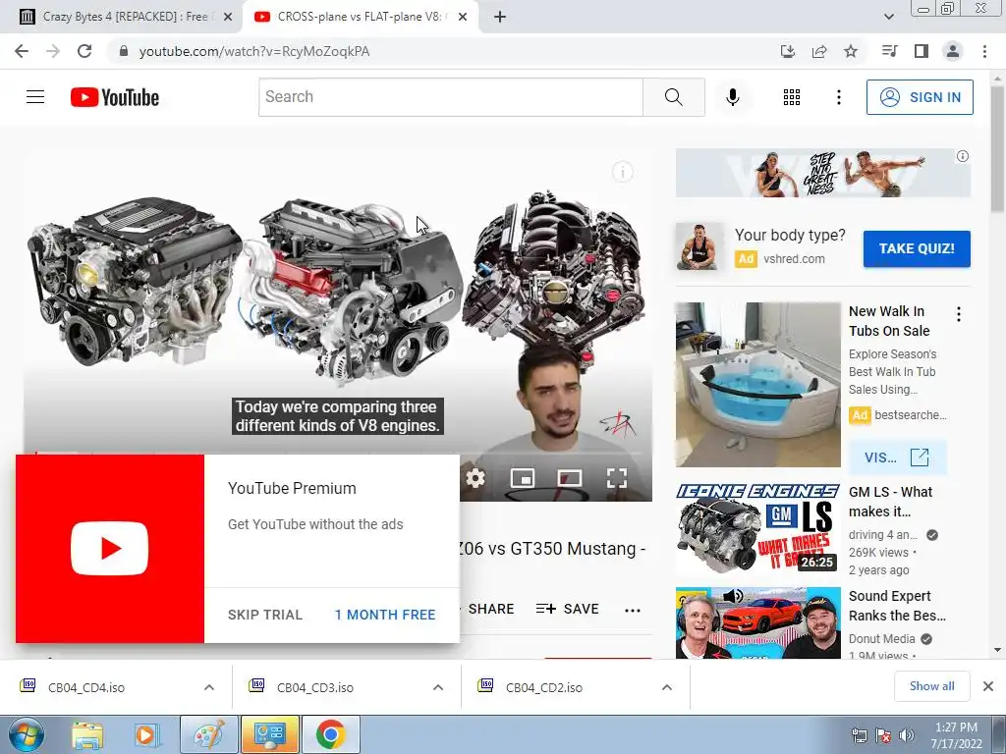Open CB04_CD2.iso downloaded file
Image resolution: width=1006 pixels, height=754 pixels.
point(544,687)
